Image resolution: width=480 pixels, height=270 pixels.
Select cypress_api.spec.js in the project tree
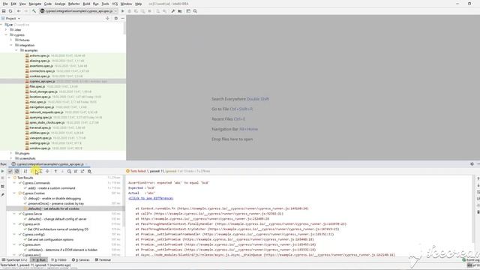click(42, 82)
